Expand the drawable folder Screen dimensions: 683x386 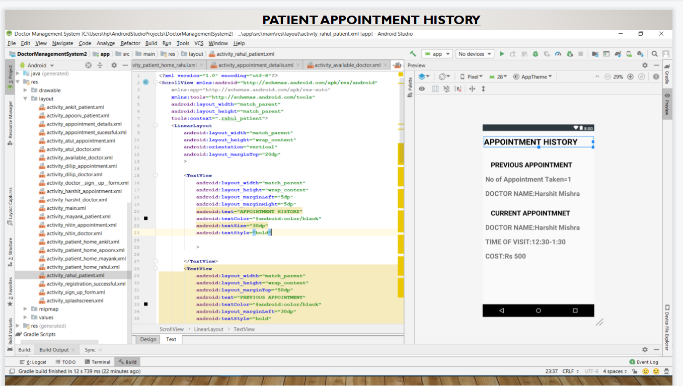pyautogui.click(x=26, y=91)
